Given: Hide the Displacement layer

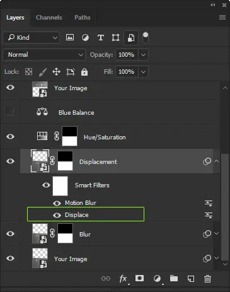Looking at the screenshot, I should click(10, 161).
